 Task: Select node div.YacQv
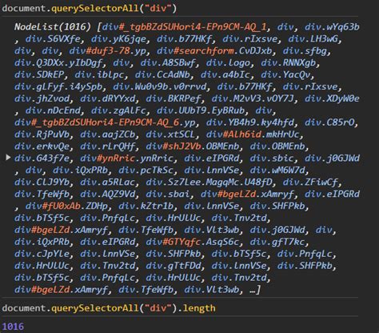coord(285,74)
